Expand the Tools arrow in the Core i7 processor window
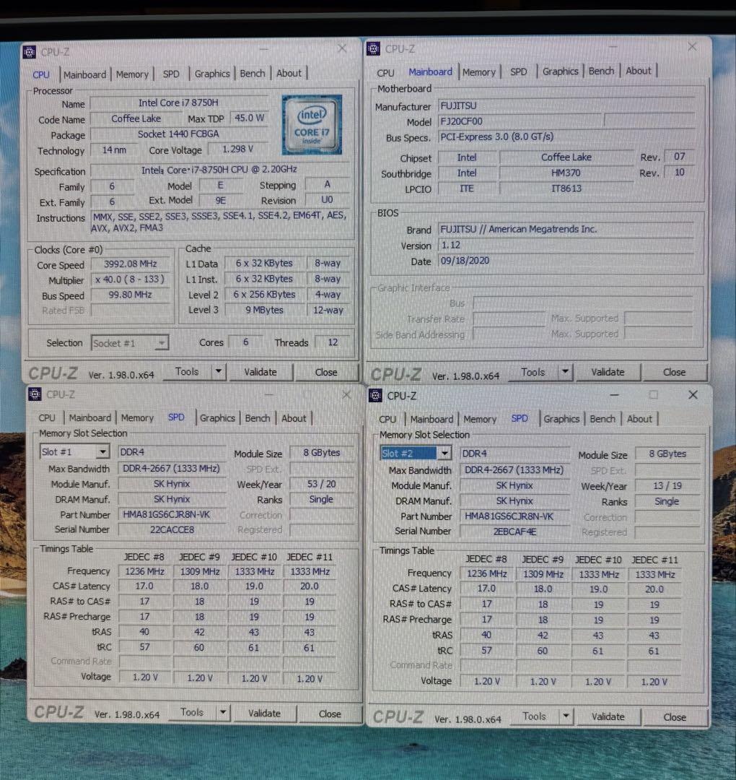The image size is (736, 780). pyautogui.click(x=218, y=372)
